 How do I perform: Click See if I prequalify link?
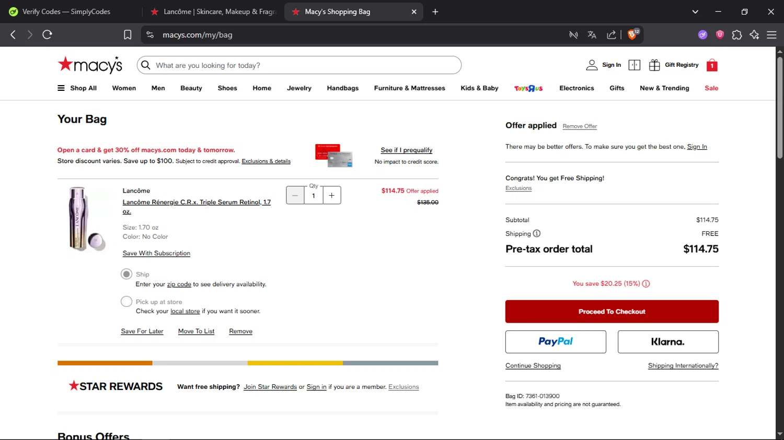point(407,150)
